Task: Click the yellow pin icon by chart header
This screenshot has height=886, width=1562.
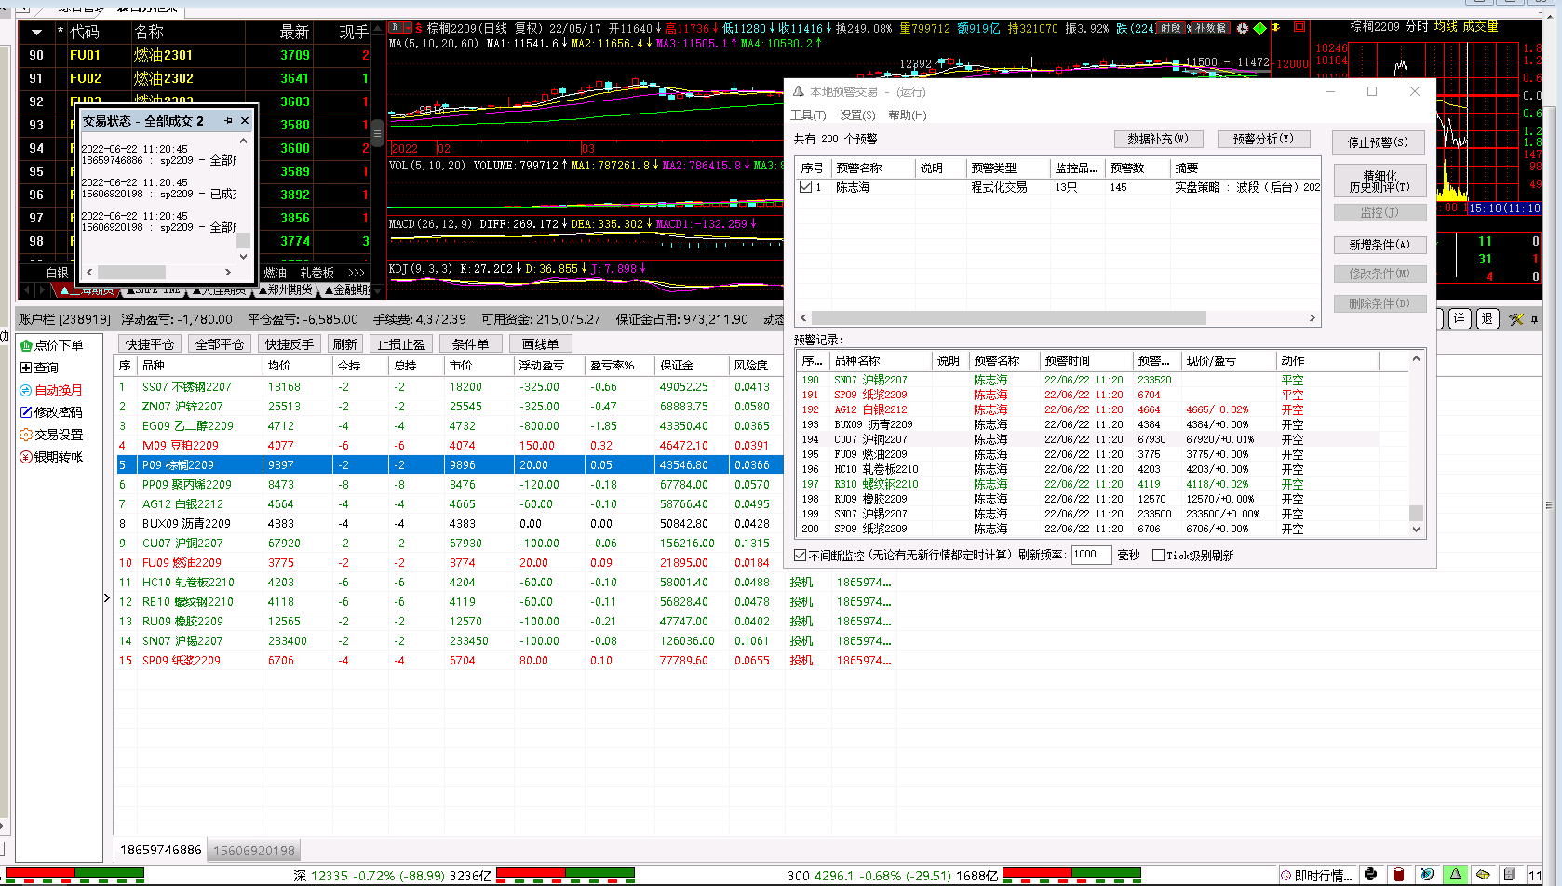Action: tap(1276, 27)
